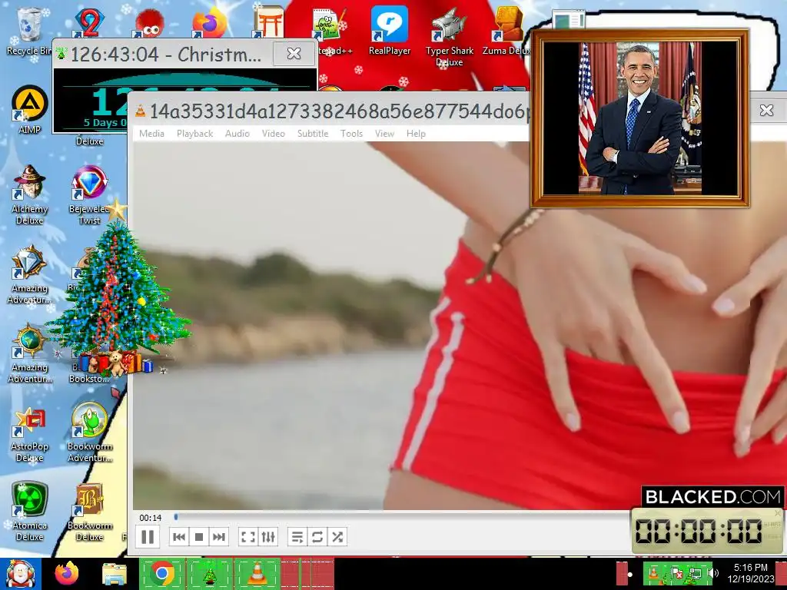Skip to next media in VLC

219,537
